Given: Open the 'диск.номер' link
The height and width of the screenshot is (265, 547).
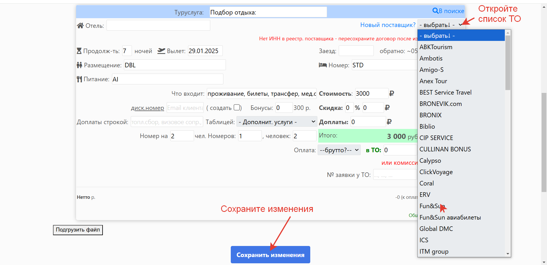Looking at the screenshot, I should tap(147, 108).
